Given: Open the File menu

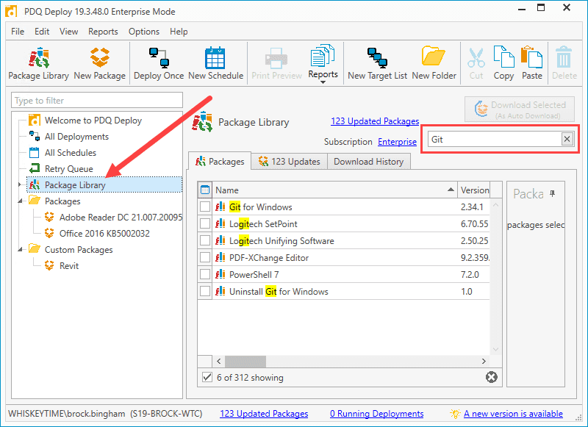Looking at the screenshot, I should coord(18,32).
